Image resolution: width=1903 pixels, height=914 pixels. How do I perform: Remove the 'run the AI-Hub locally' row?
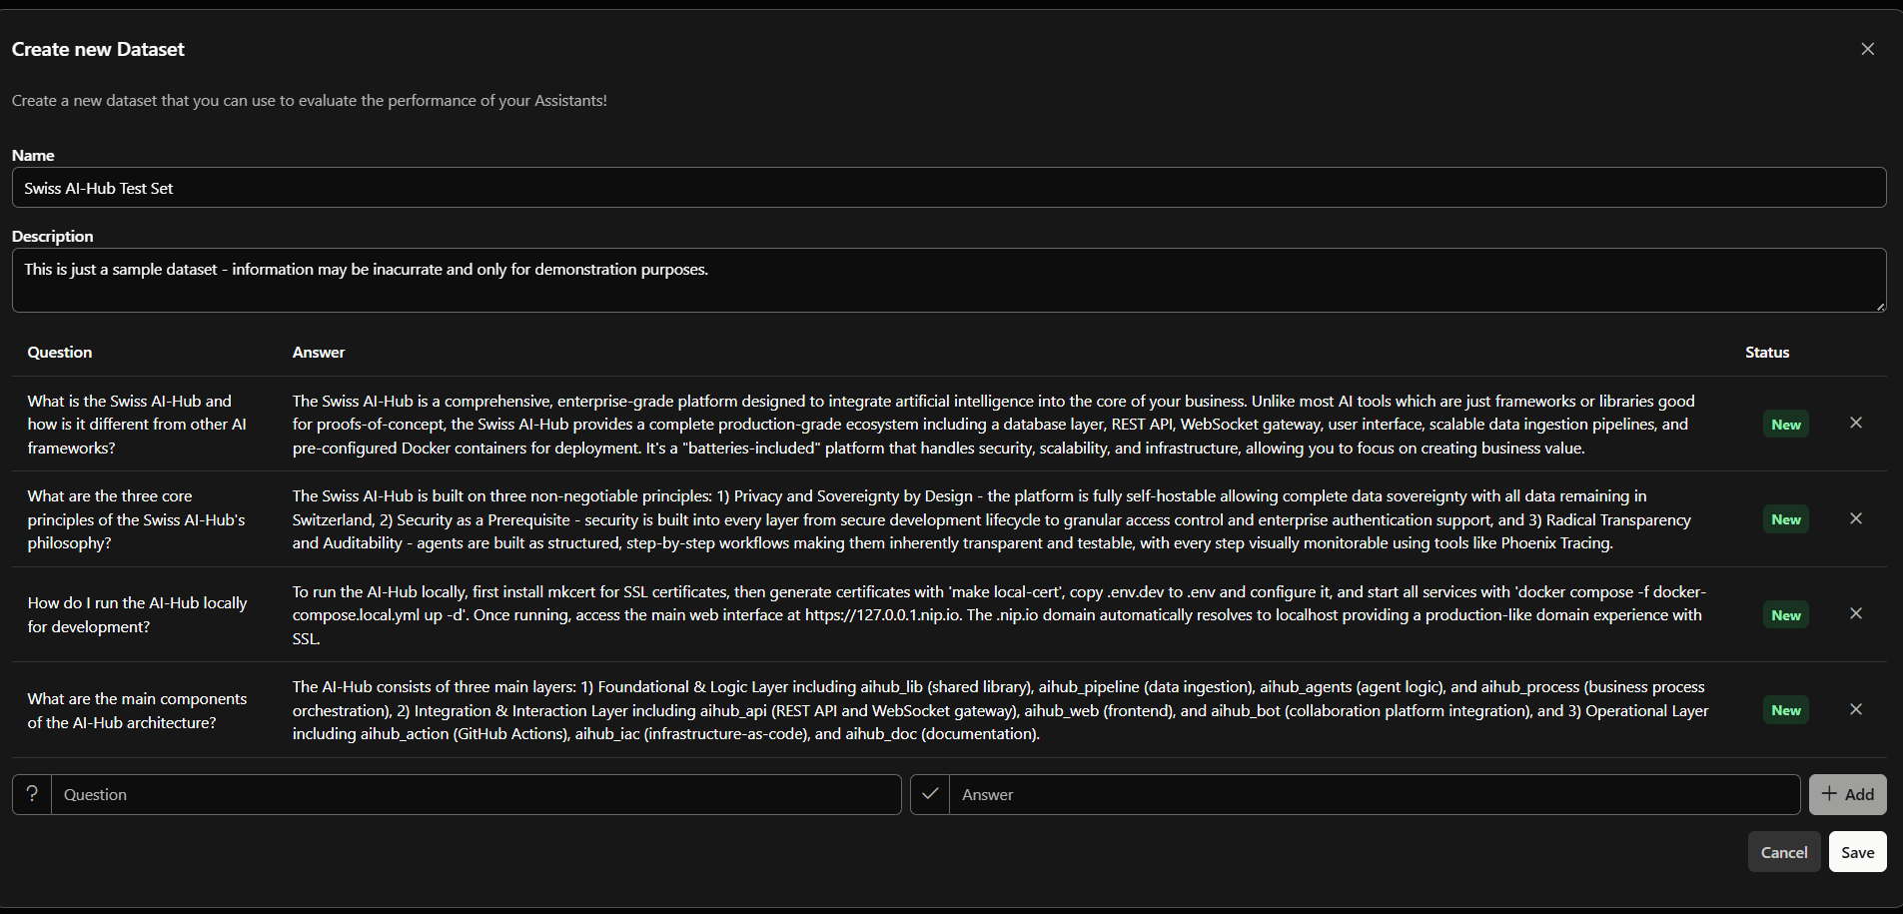coord(1856,613)
